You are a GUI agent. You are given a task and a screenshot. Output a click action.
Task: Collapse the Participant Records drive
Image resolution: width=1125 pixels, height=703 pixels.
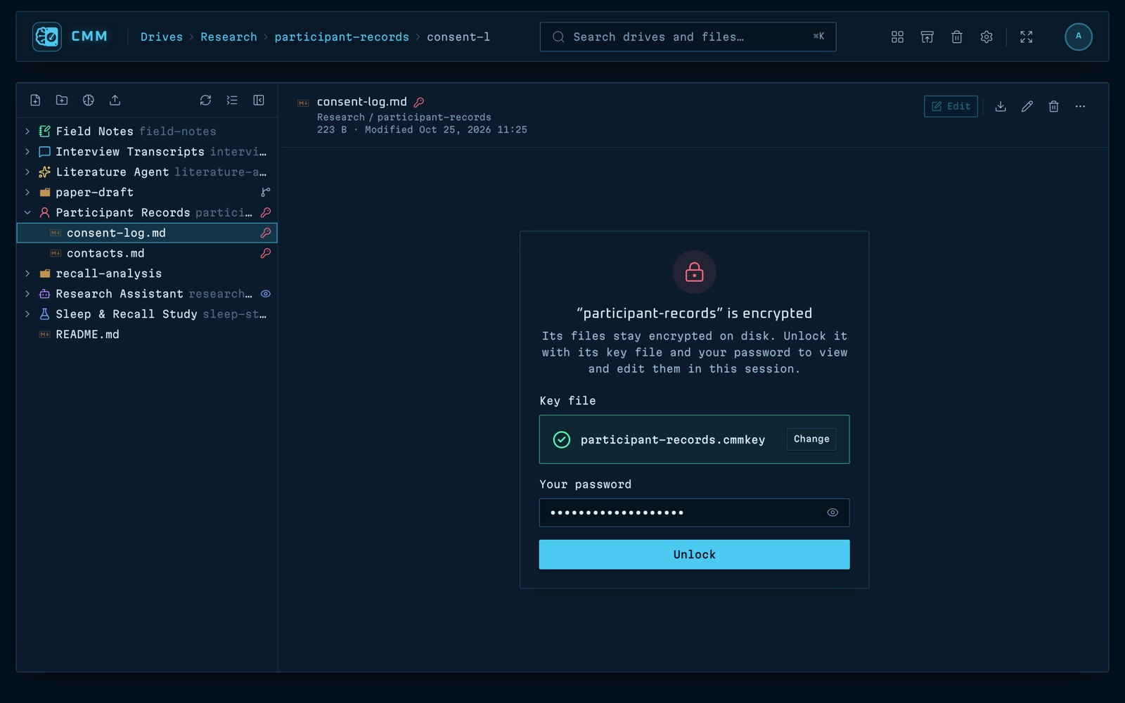pos(27,212)
